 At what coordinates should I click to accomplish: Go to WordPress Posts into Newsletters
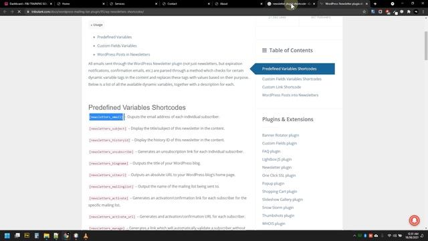(x=290, y=95)
